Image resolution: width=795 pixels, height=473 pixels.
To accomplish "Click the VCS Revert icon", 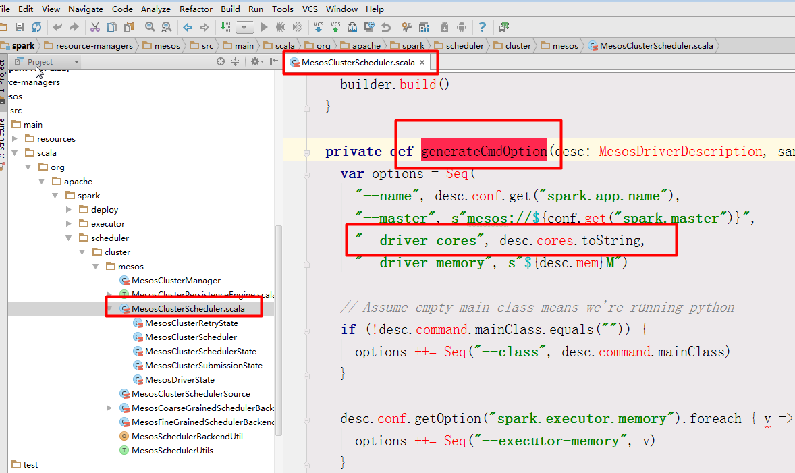I will (386, 27).
